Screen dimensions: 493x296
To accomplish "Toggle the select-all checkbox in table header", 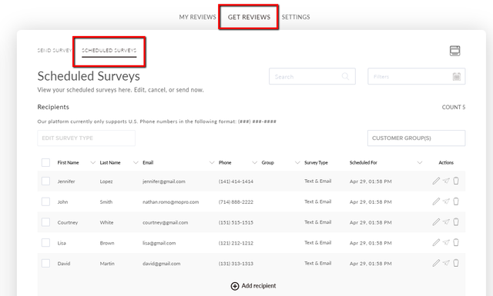I will 45,162.
